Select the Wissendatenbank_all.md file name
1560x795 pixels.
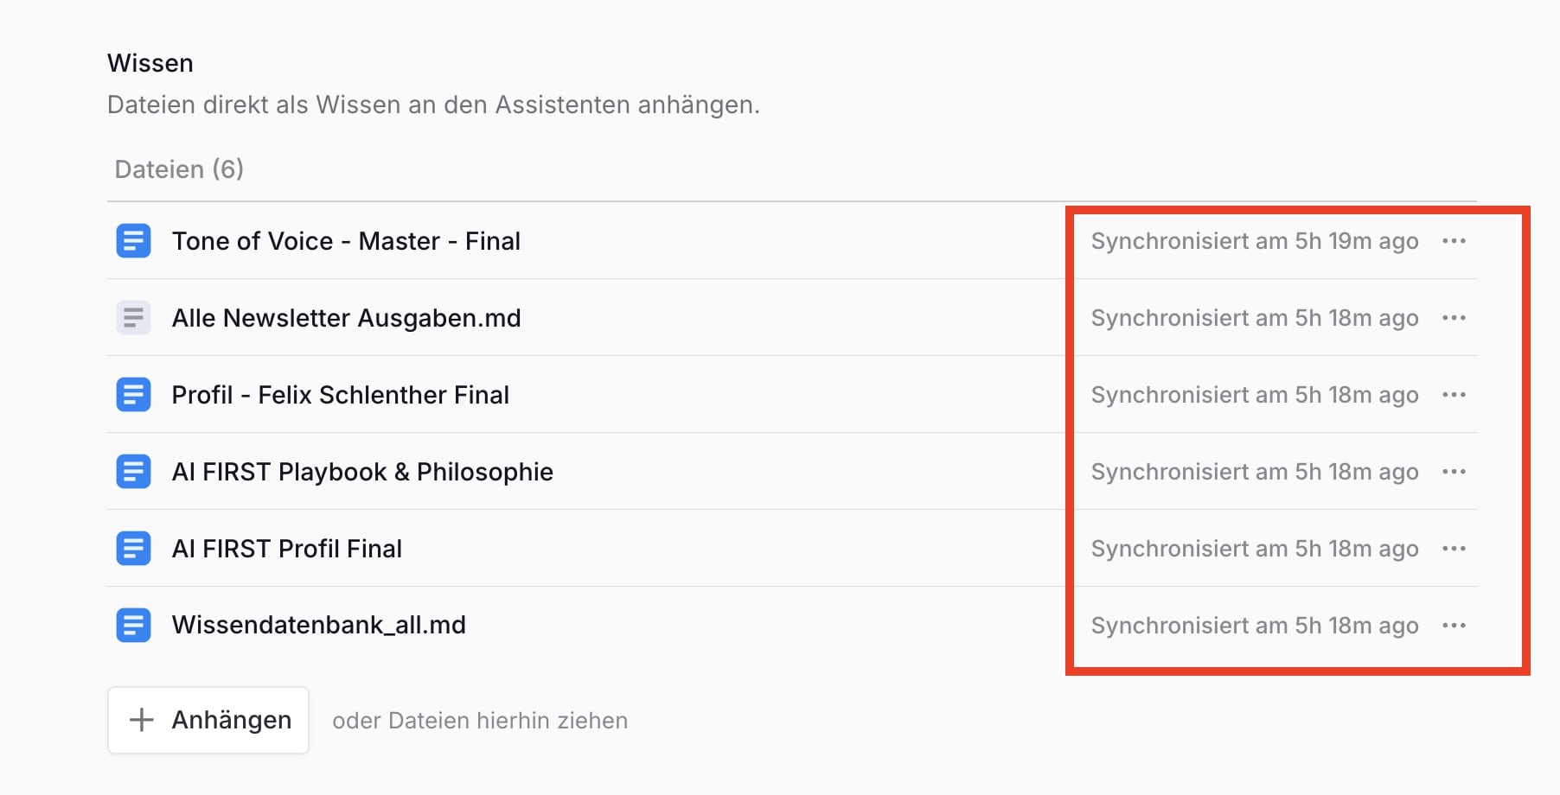(318, 625)
